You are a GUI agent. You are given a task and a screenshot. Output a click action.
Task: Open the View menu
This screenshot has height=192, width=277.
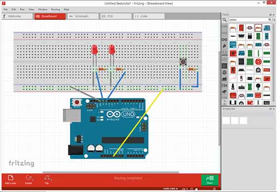[31, 9]
